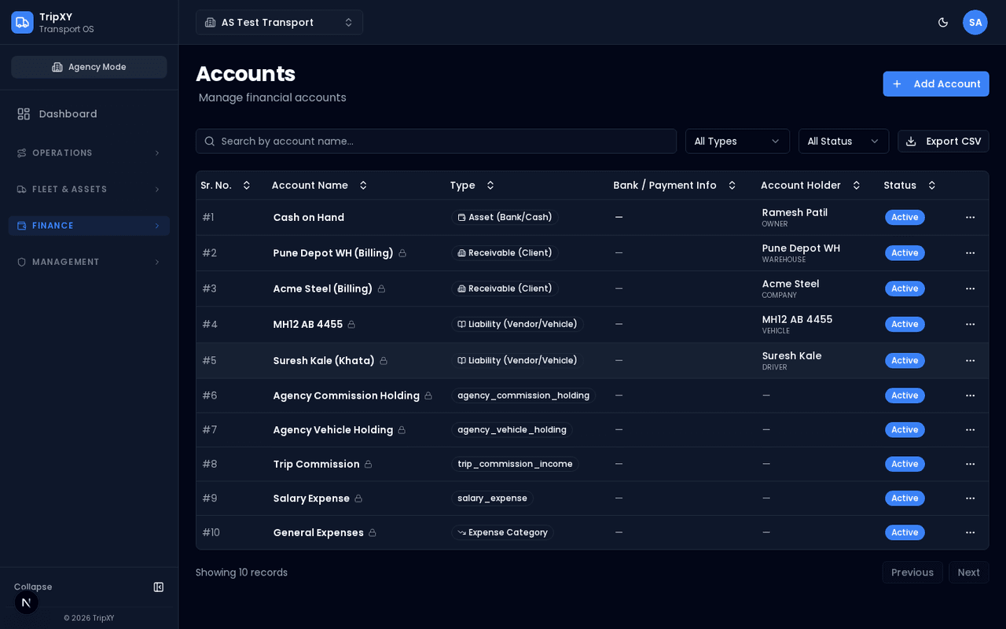Click the round N badge icon

point(26,602)
